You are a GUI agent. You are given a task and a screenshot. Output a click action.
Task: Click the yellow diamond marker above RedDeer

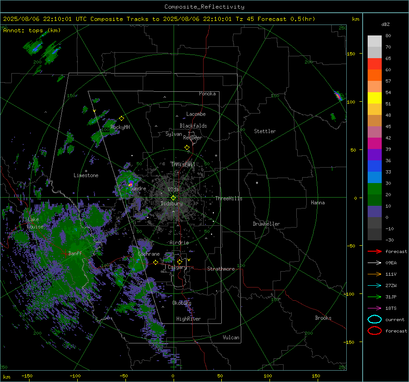click(187, 148)
